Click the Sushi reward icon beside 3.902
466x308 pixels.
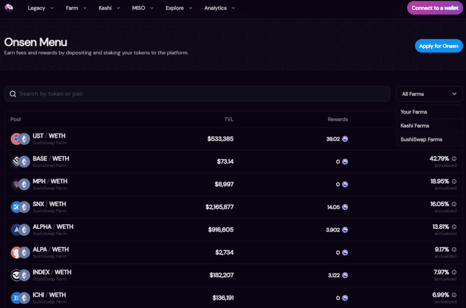coord(345,230)
